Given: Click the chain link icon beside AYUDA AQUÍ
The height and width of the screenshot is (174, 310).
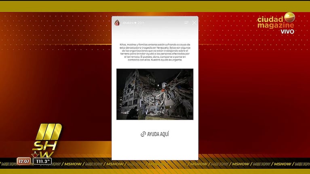Looking at the screenshot, I should coord(143,134).
